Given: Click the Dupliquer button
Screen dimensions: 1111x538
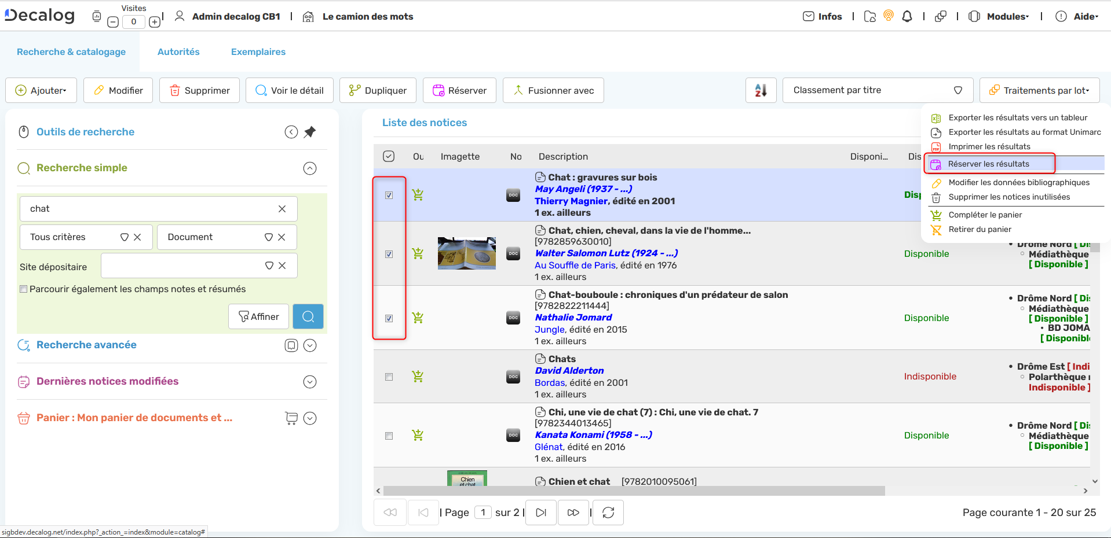Looking at the screenshot, I should [378, 90].
